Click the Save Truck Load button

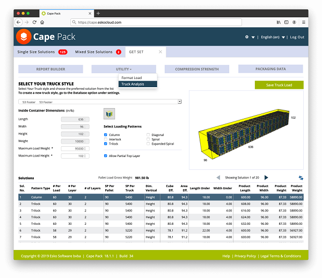[279, 85]
